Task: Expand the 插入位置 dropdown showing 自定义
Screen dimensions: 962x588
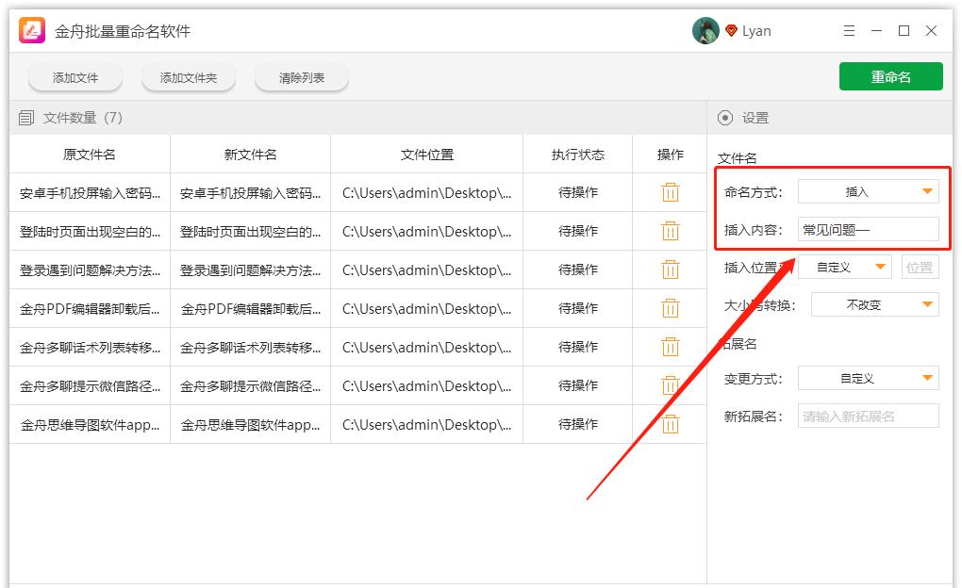Action: coord(844,268)
